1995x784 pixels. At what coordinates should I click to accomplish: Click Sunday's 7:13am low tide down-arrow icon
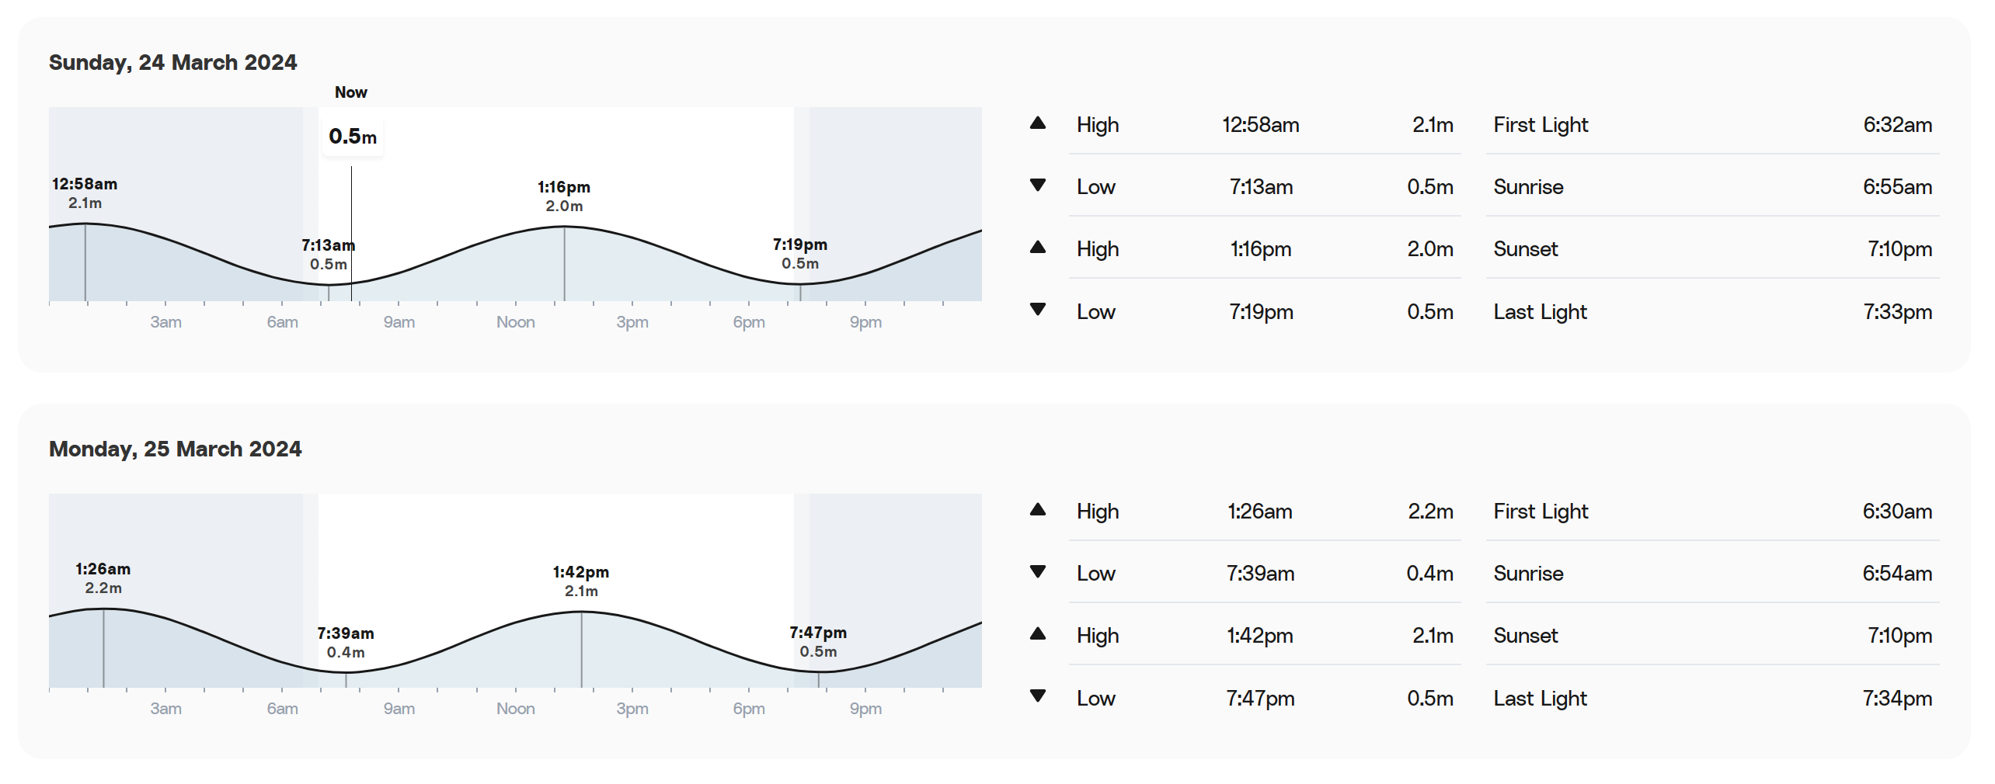coord(1037,186)
